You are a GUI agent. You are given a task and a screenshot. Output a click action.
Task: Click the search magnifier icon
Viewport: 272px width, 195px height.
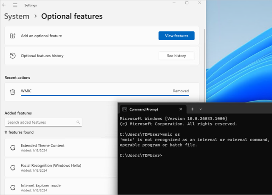tap(78, 122)
